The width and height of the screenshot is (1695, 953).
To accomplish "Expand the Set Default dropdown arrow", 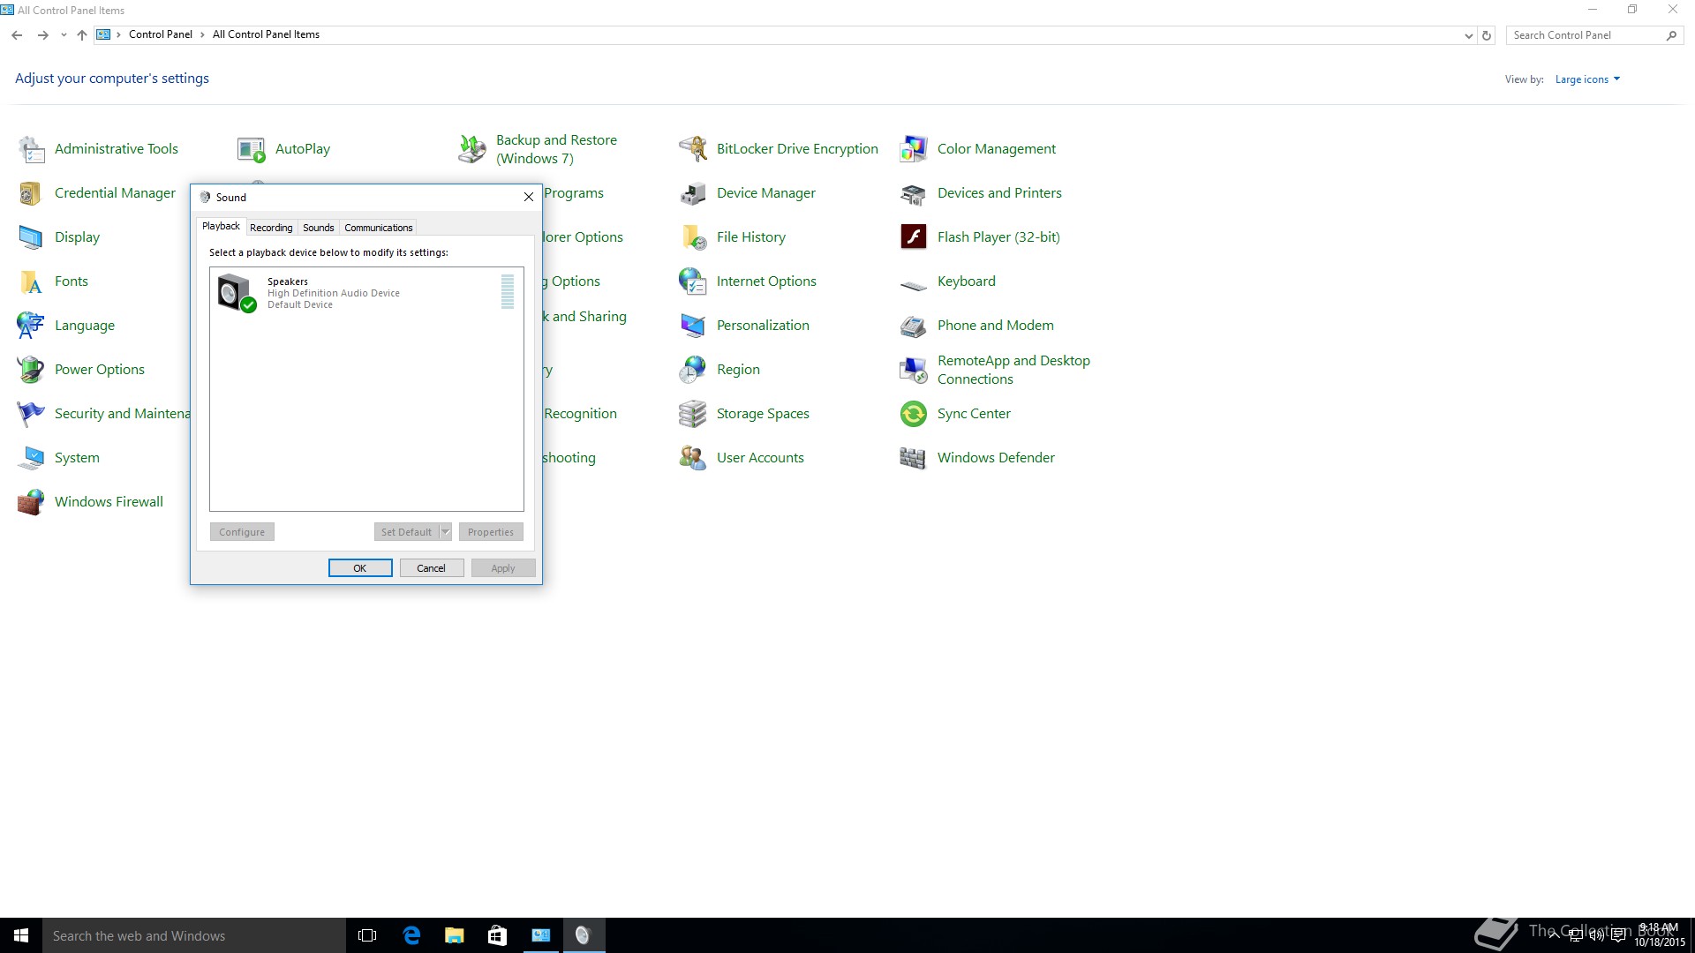I will pos(446,532).
